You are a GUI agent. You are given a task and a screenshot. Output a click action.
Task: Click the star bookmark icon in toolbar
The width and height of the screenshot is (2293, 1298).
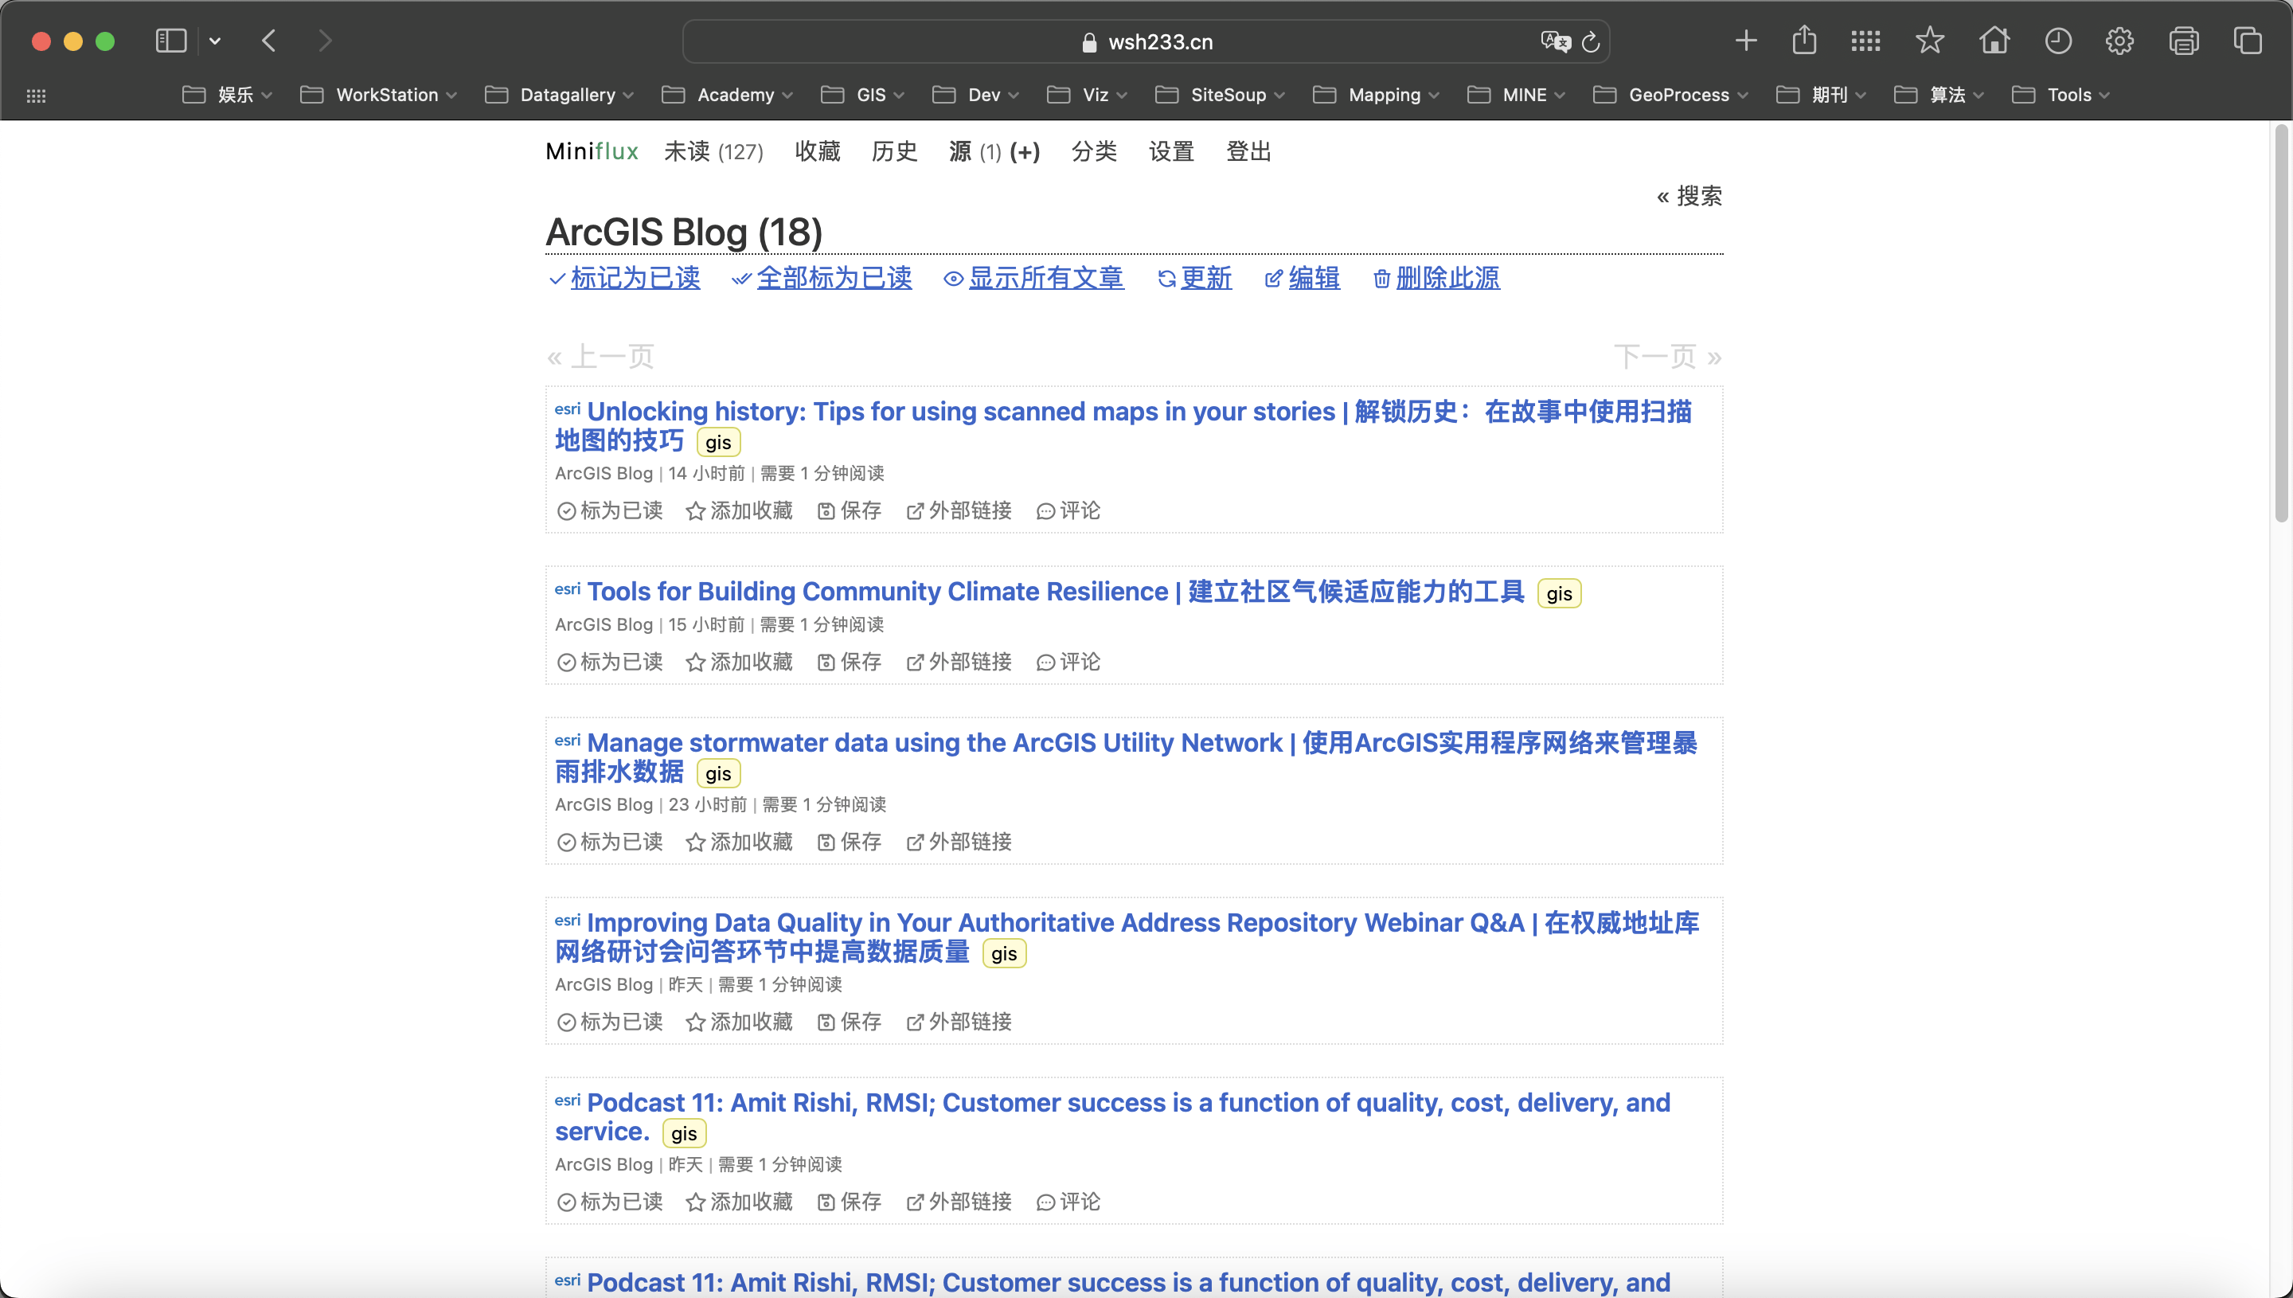(1929, 40)
